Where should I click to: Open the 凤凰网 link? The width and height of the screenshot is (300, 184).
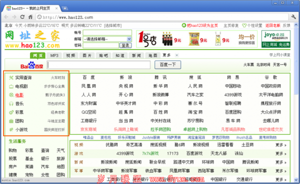point(88,86)
